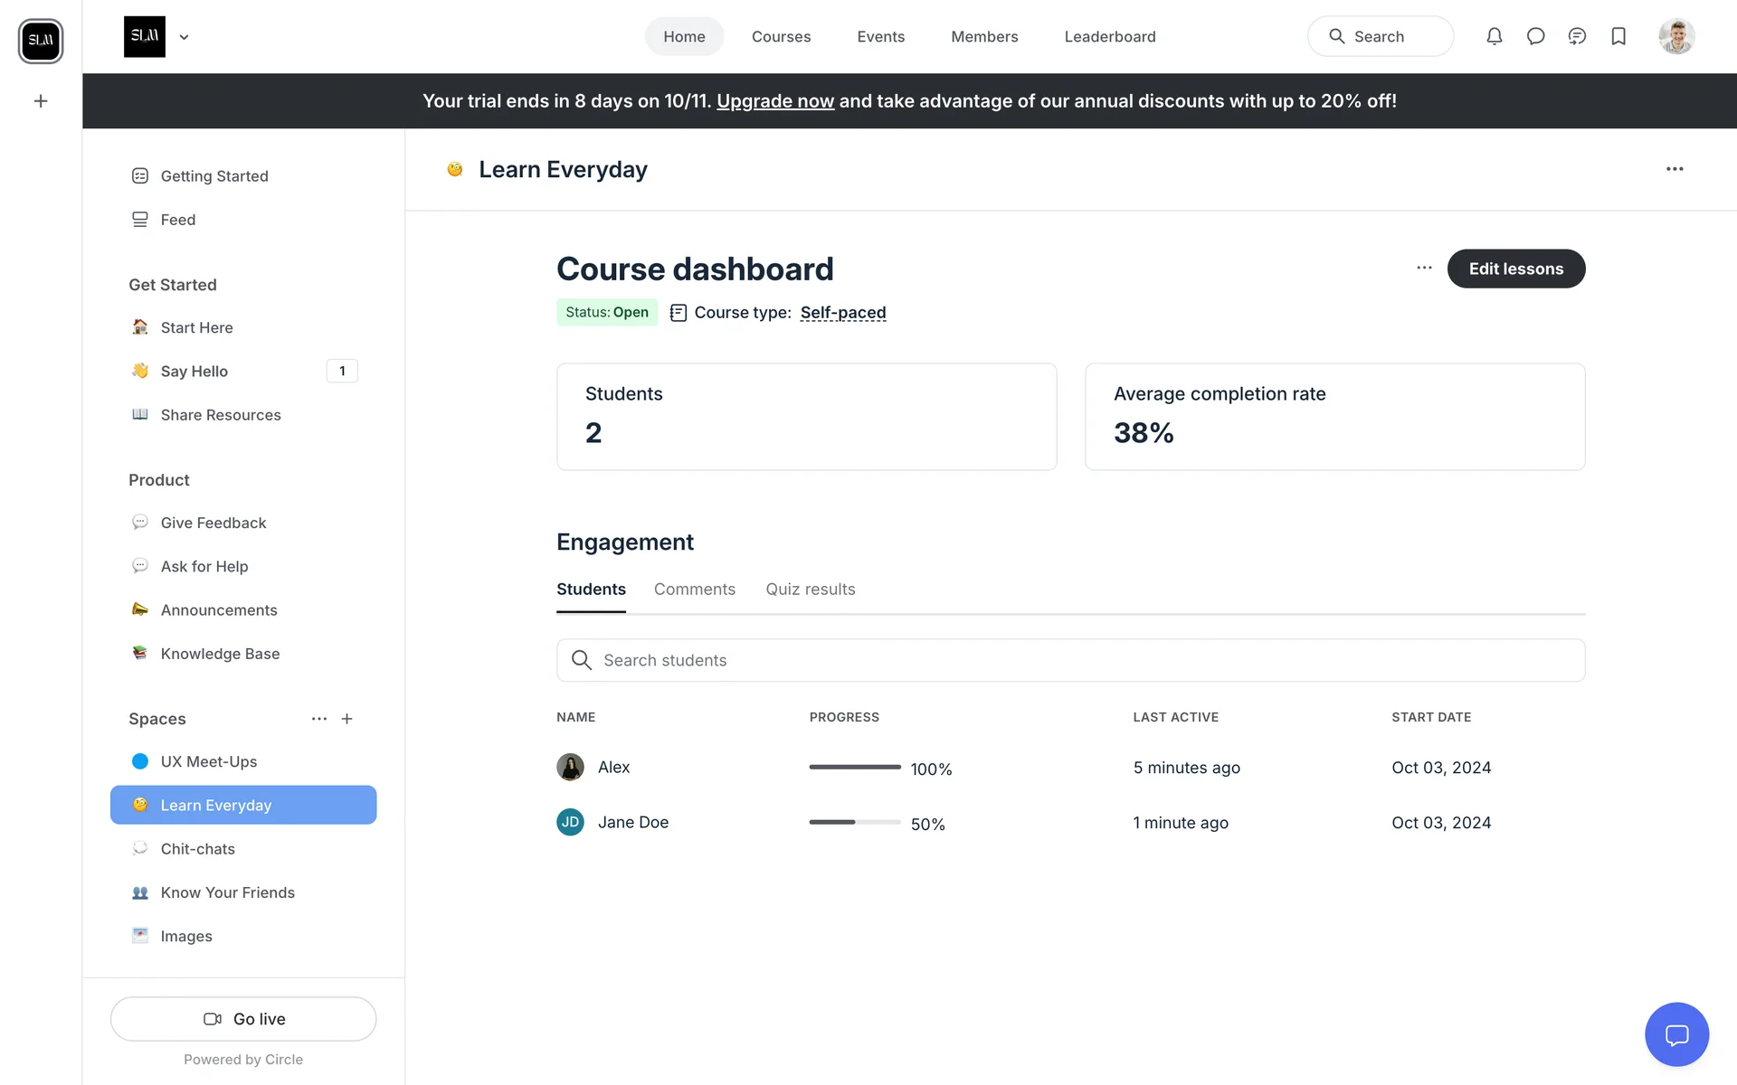Switch to the Quiz results tab
This screenshot has height=1085, width=1737.
[x=810, y=590]
